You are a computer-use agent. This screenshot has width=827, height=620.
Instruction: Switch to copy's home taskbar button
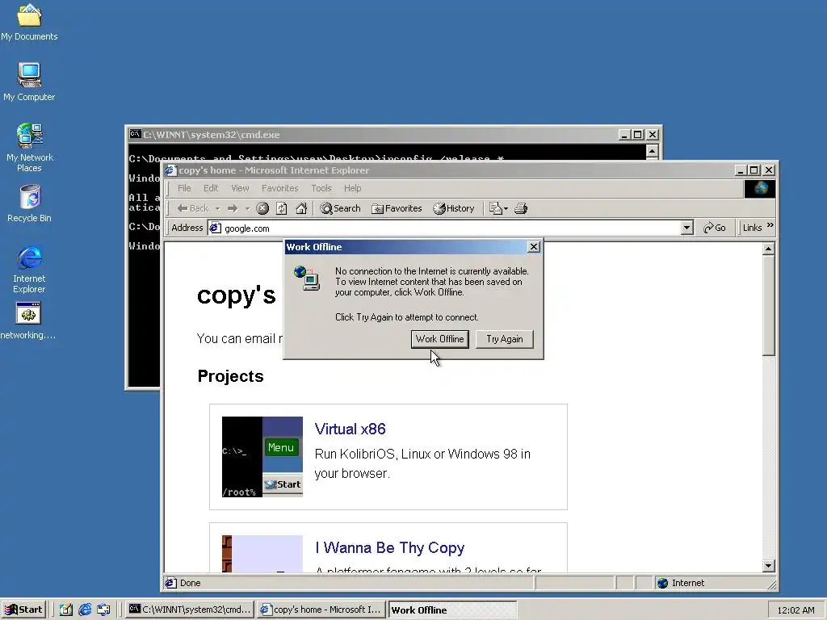(321, 610)
